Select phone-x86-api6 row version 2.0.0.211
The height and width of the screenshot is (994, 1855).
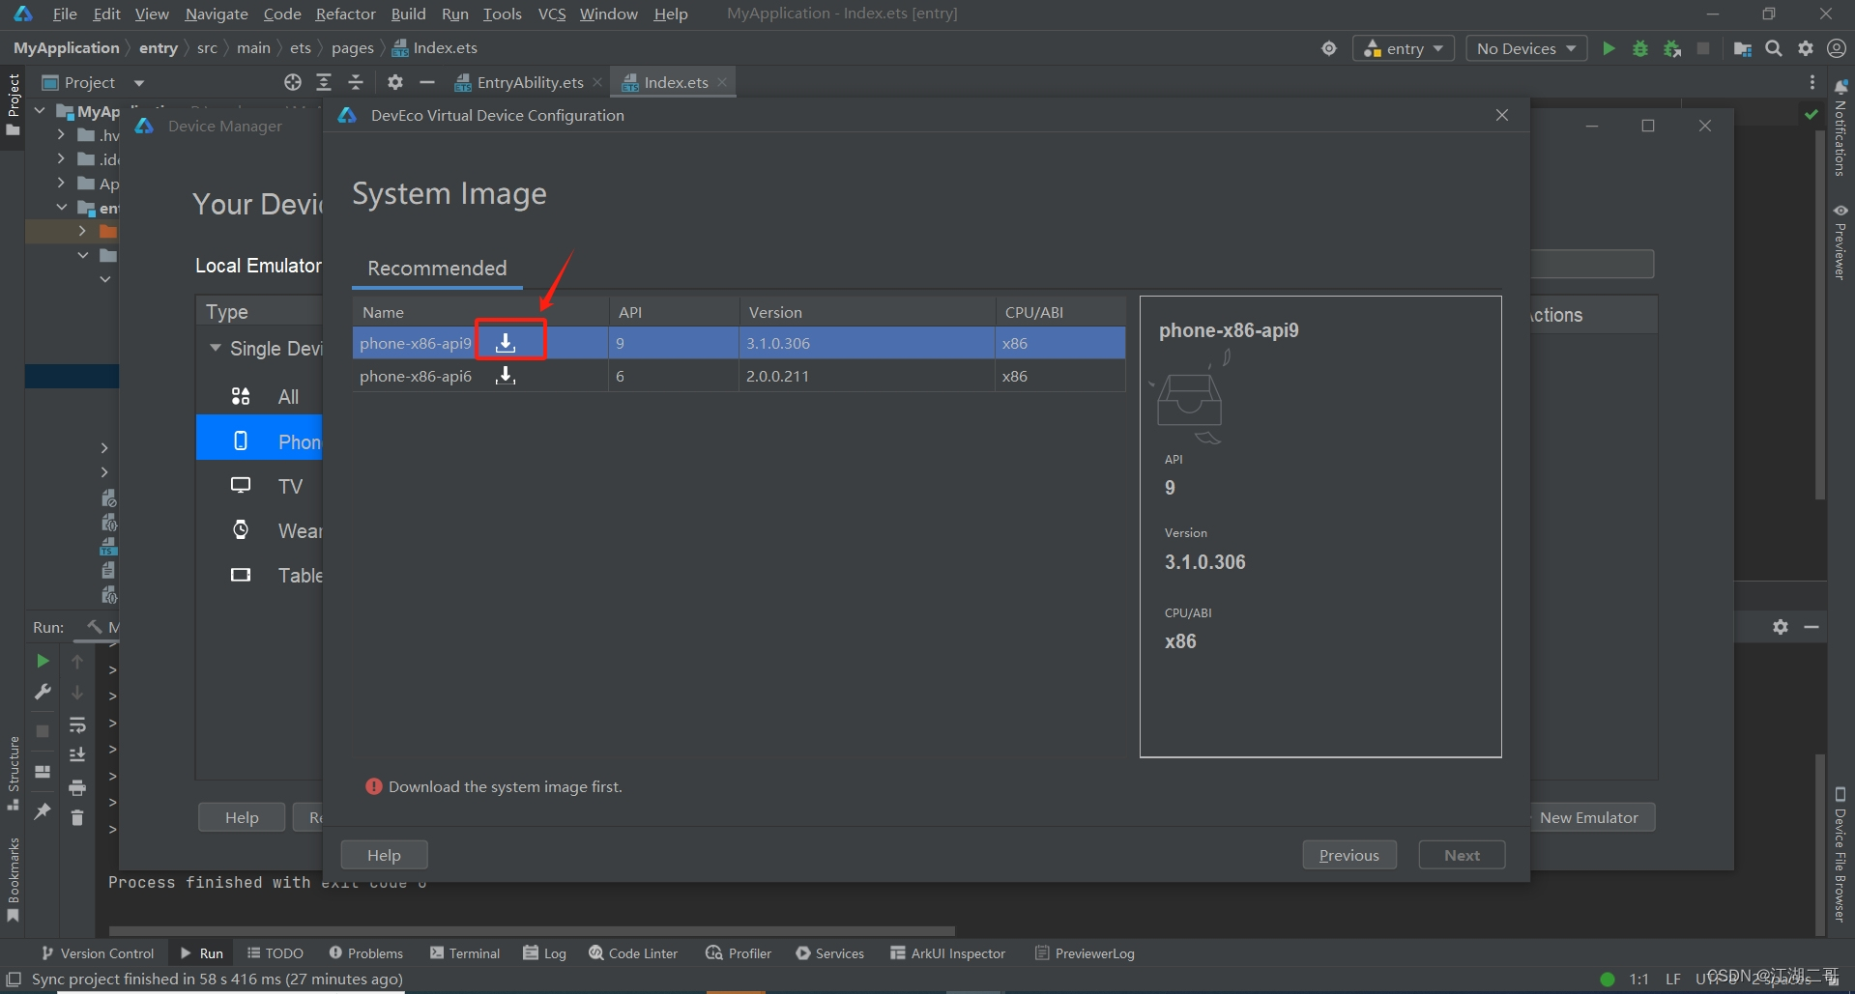click(x=739, y=376)
